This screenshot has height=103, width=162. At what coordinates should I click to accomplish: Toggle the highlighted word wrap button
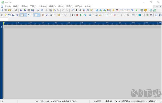point(22,15)
